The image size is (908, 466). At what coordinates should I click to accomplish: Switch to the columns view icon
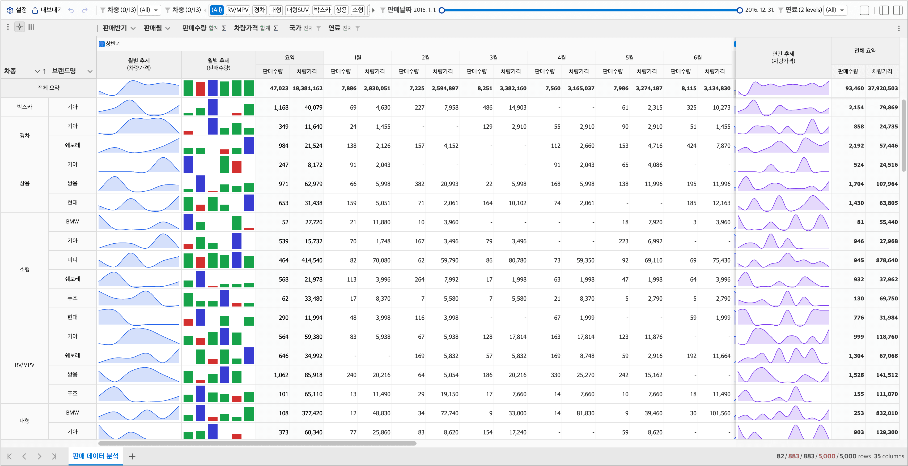point(31,27)
